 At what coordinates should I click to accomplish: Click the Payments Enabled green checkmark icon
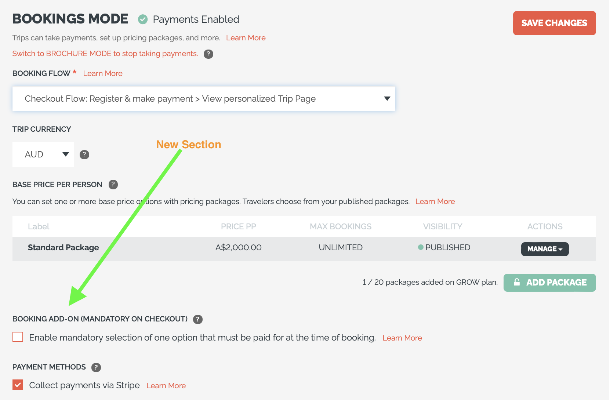click(x=143, y=19)
